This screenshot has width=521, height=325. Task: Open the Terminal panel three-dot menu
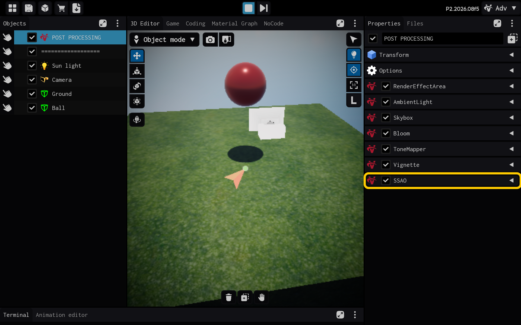[x=355, y=315]
